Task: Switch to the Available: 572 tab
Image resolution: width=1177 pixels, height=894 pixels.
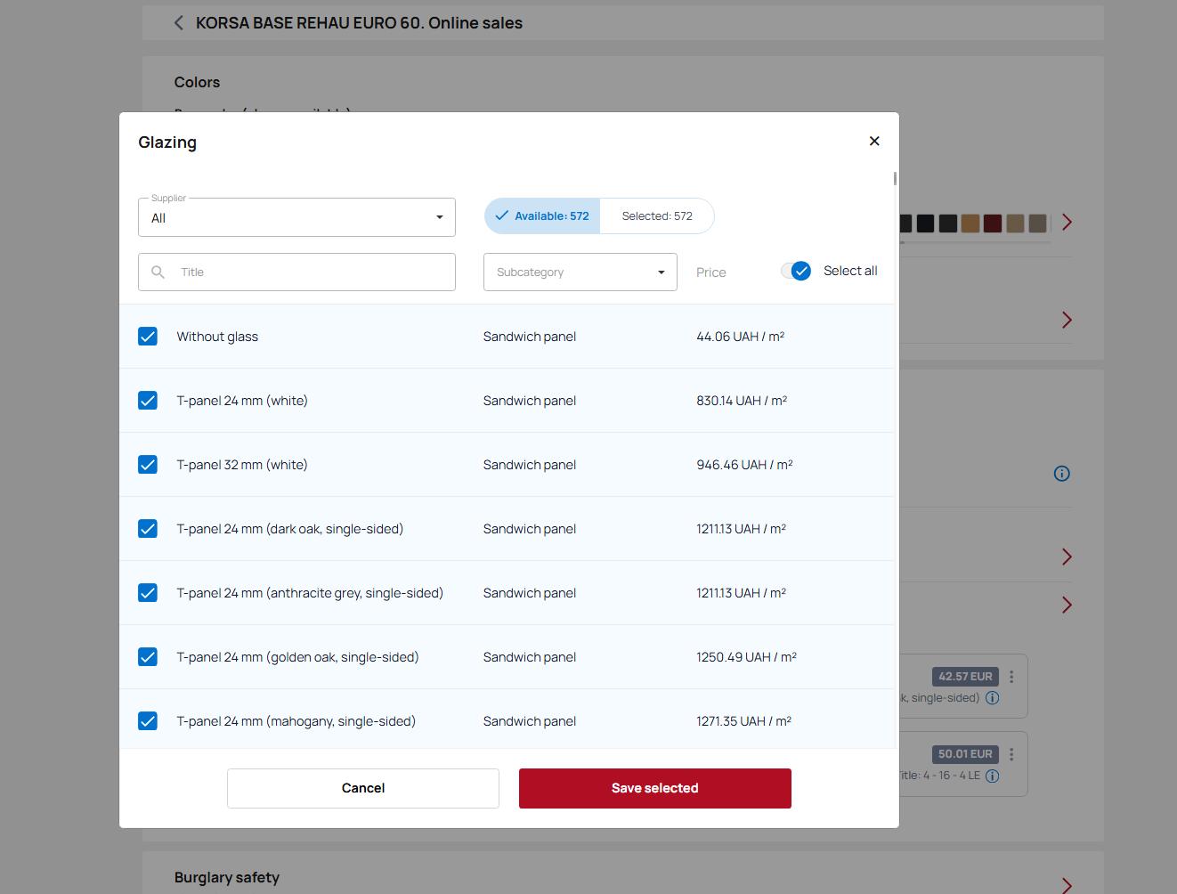Action: pyautogui.click(x=542, y=216)
